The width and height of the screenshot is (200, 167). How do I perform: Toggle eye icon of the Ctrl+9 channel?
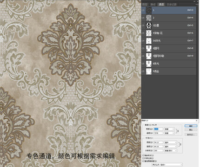pos(143,56)
